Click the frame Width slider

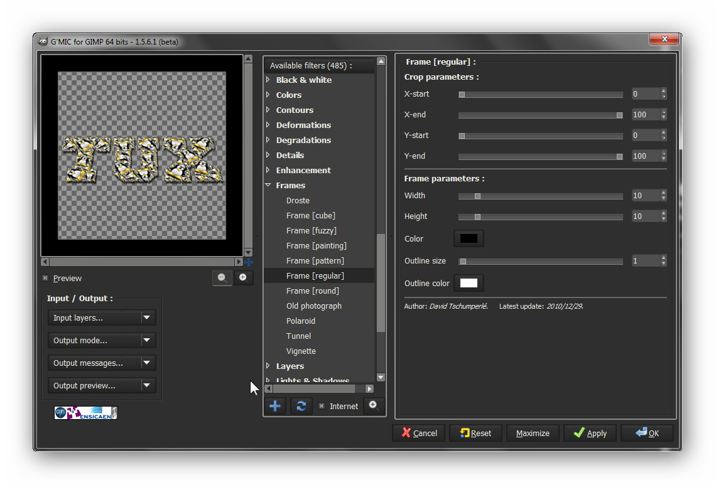click(541, 196)
